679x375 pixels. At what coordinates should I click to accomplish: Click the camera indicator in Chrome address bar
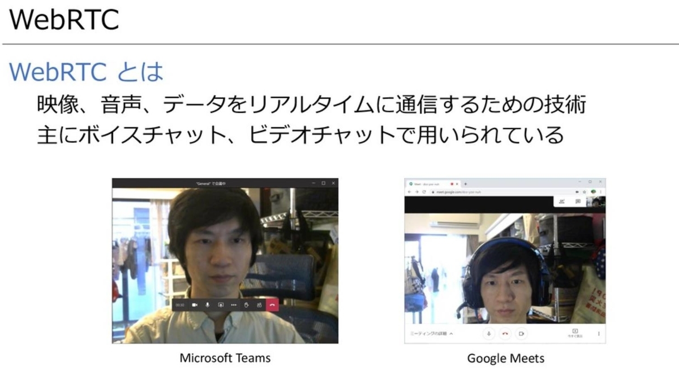[577, 192]
